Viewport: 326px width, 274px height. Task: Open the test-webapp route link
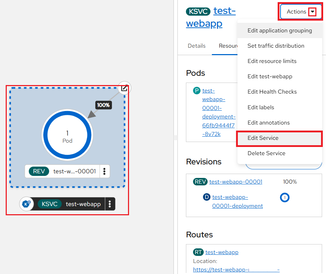pos(222,252)
